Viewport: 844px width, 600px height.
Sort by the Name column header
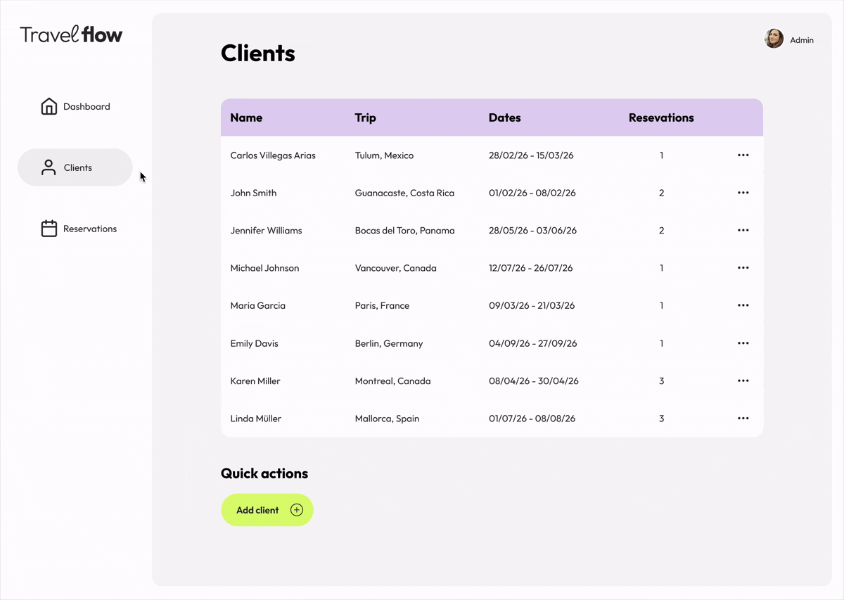[246, 117]
